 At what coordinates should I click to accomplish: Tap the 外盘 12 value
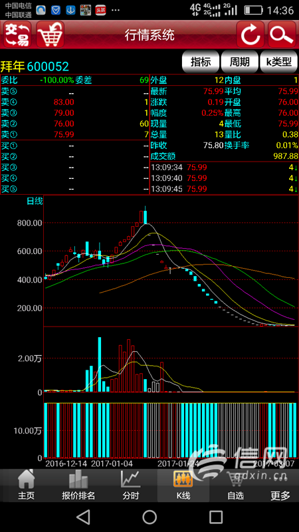219,80
